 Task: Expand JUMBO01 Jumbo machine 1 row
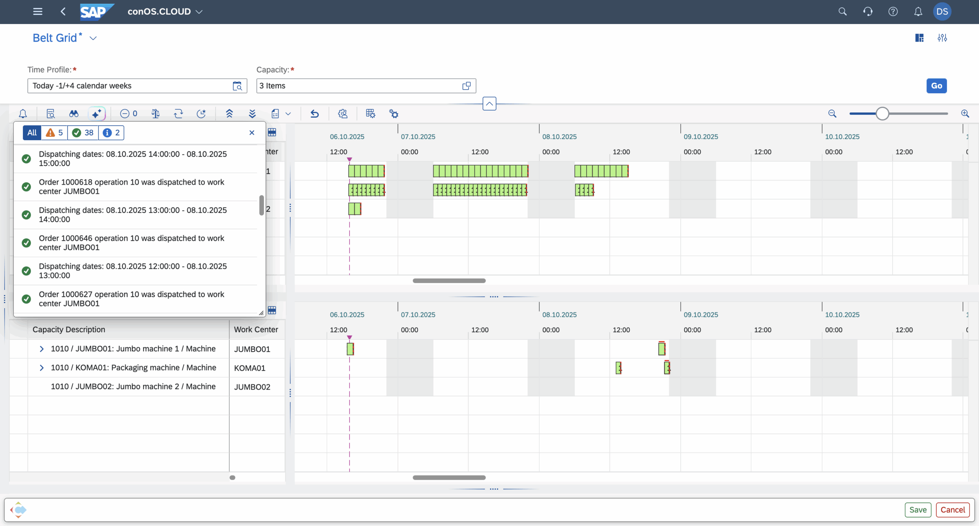[42, 349]
